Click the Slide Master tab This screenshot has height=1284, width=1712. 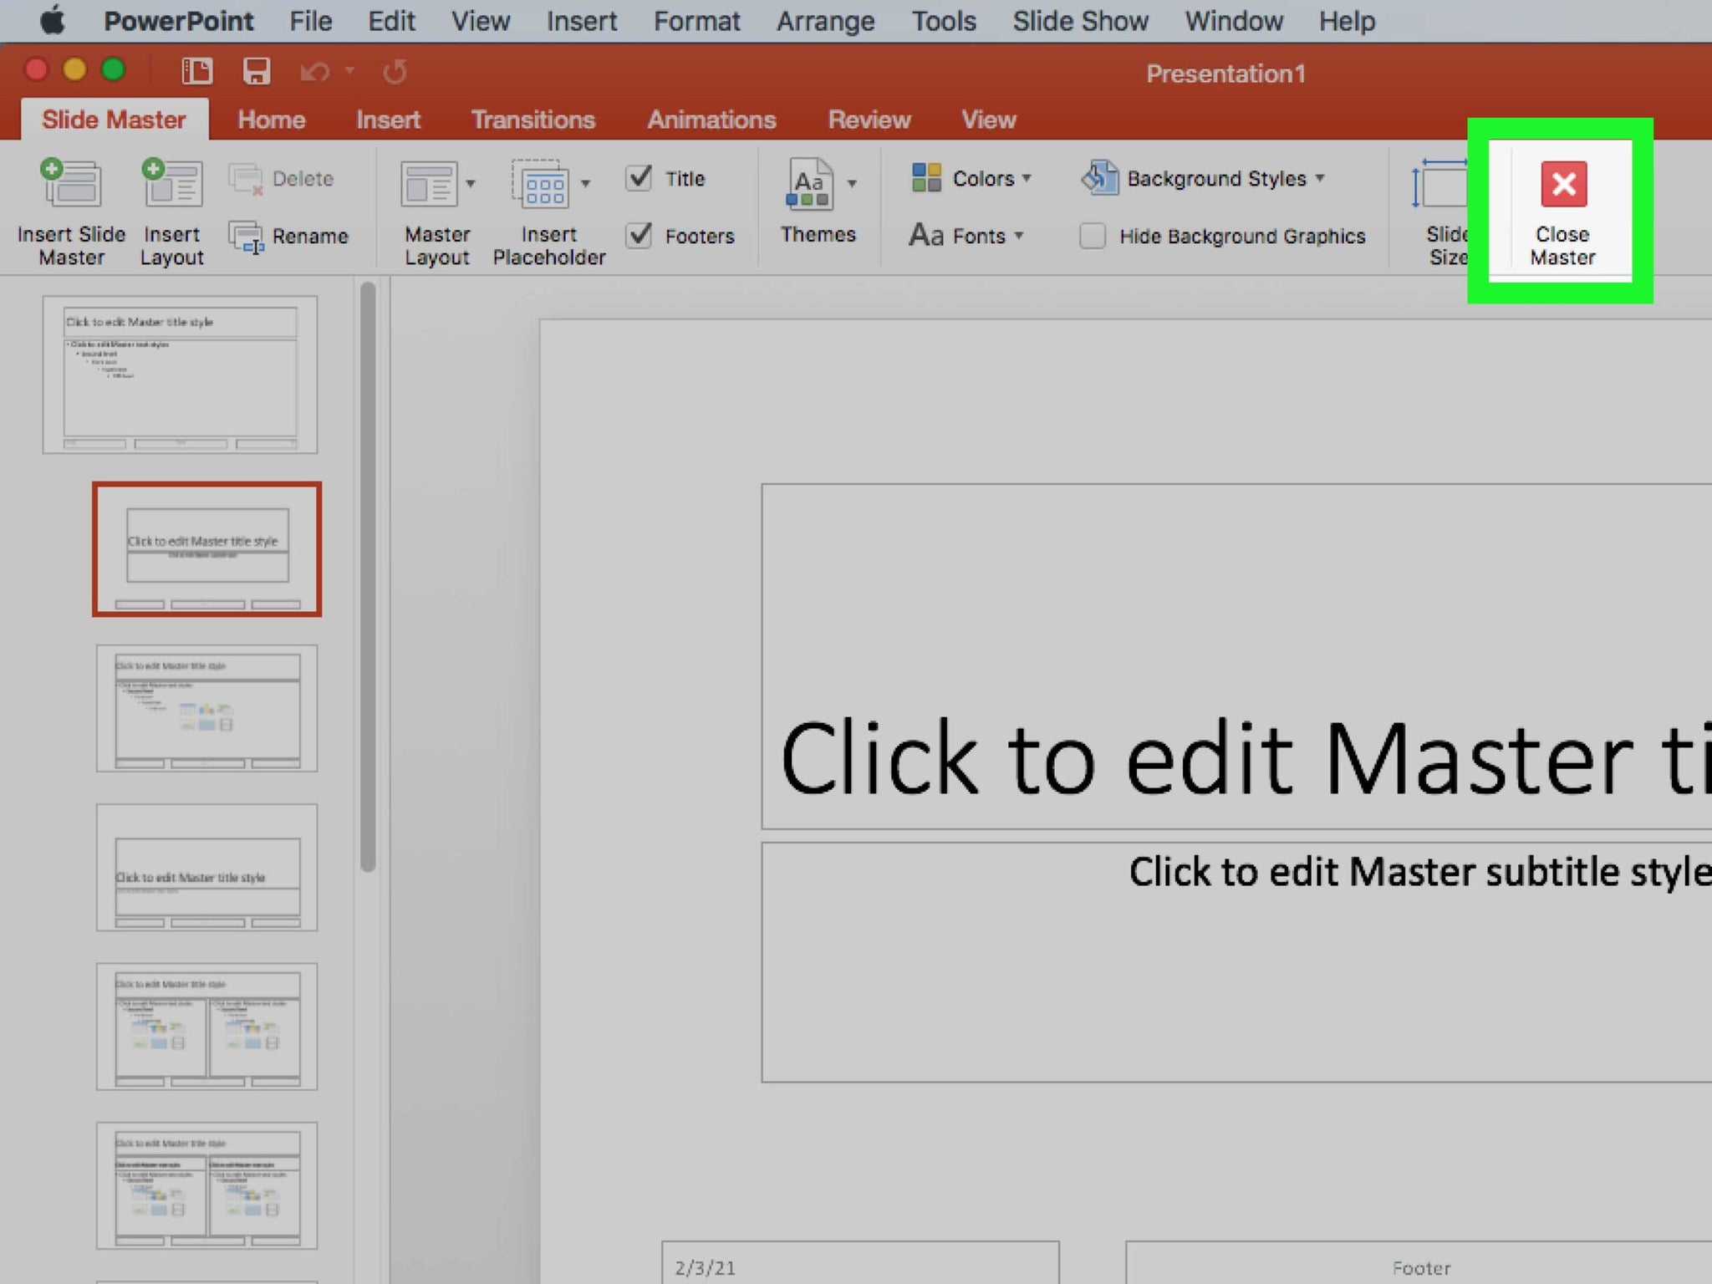coord(113,120)
